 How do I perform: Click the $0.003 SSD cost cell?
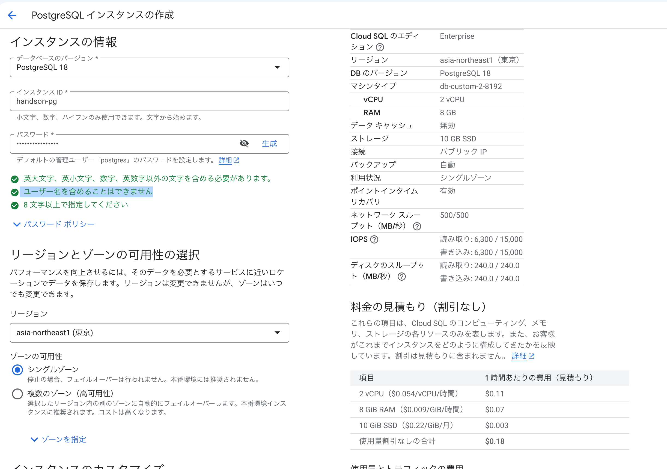click(497, 425)
